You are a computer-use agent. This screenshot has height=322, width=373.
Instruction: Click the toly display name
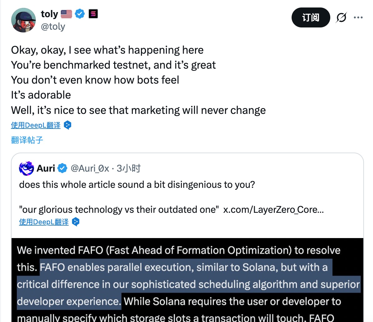pos(49,14)
